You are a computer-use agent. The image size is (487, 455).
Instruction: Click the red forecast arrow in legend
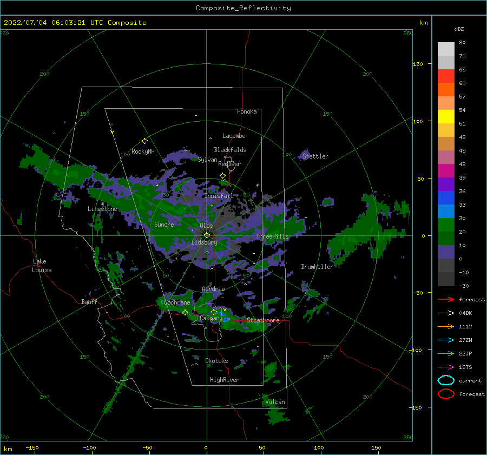[x=446, y=299]
